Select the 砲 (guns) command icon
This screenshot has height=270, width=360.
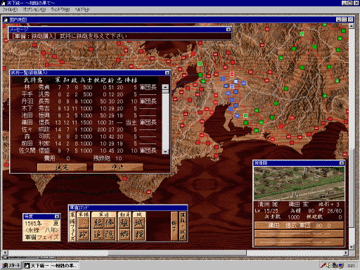pyautogui.click(x=83, y=234)
